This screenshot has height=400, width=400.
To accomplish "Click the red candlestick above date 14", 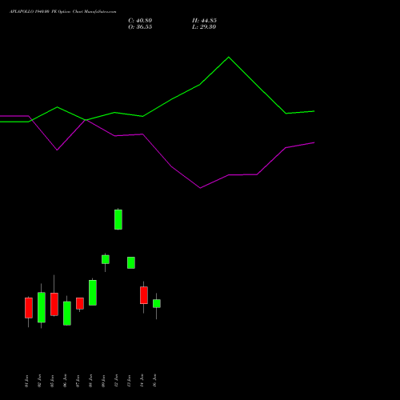I will pyautogui.click(x=144, y=295).
